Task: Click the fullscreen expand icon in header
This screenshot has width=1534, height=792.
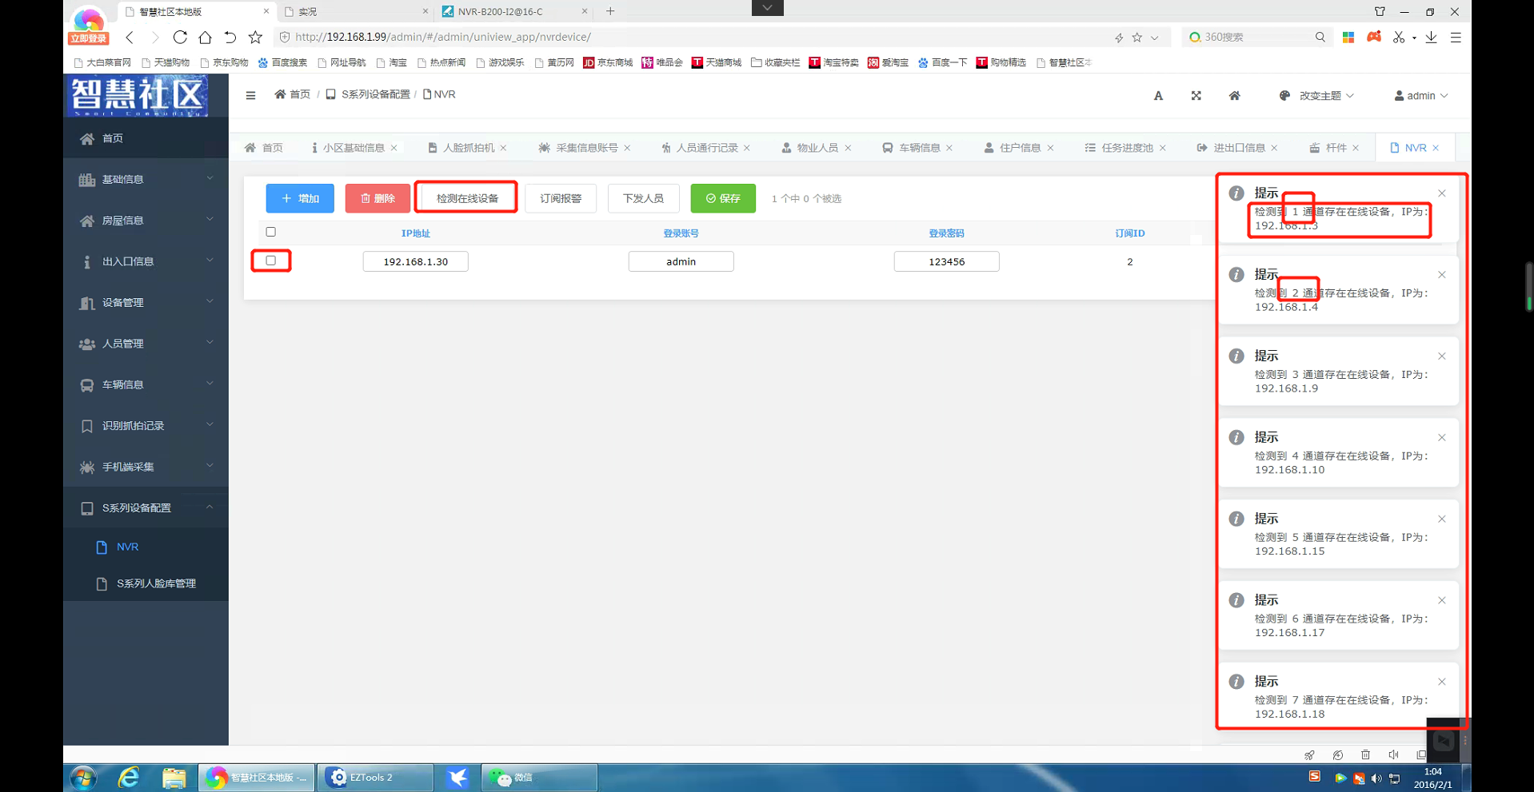Action: 1196,96
